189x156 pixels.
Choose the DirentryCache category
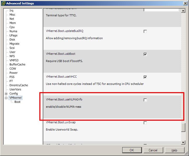click(19, 85)
